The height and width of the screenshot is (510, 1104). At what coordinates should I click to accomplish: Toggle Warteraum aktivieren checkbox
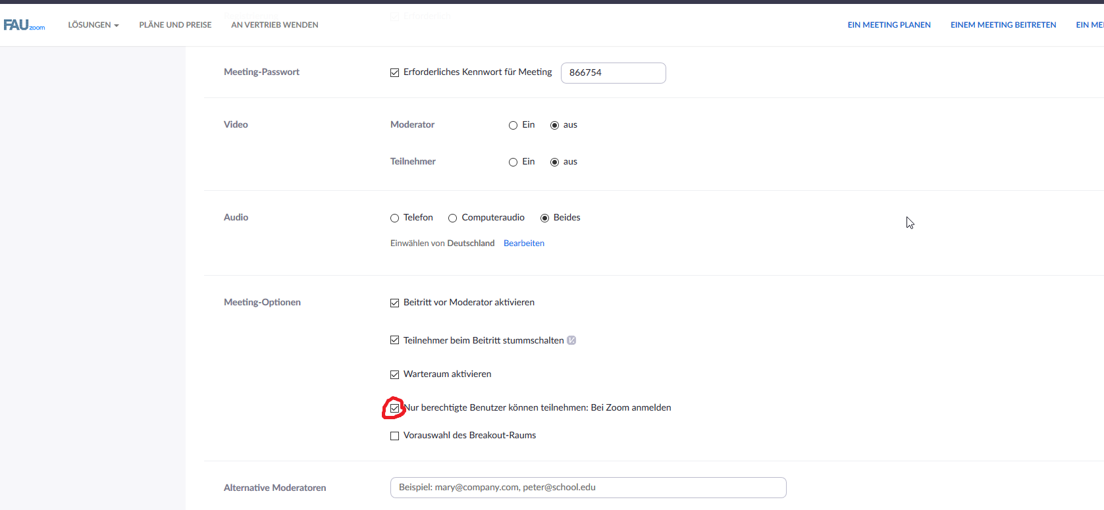point(395,374)
